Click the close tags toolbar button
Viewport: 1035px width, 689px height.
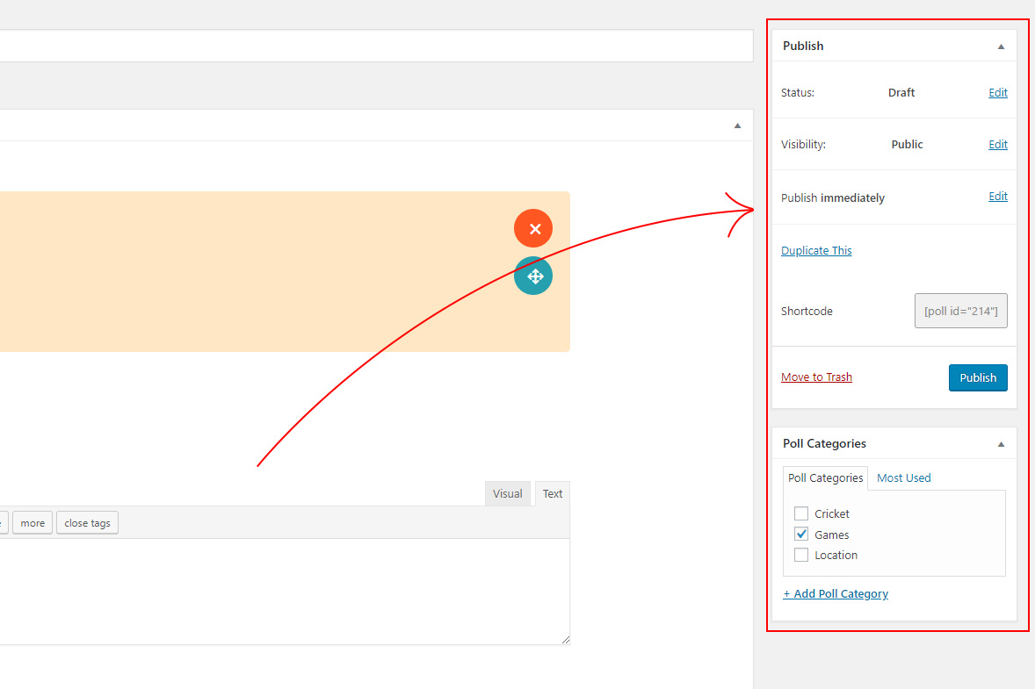[87, 523]
